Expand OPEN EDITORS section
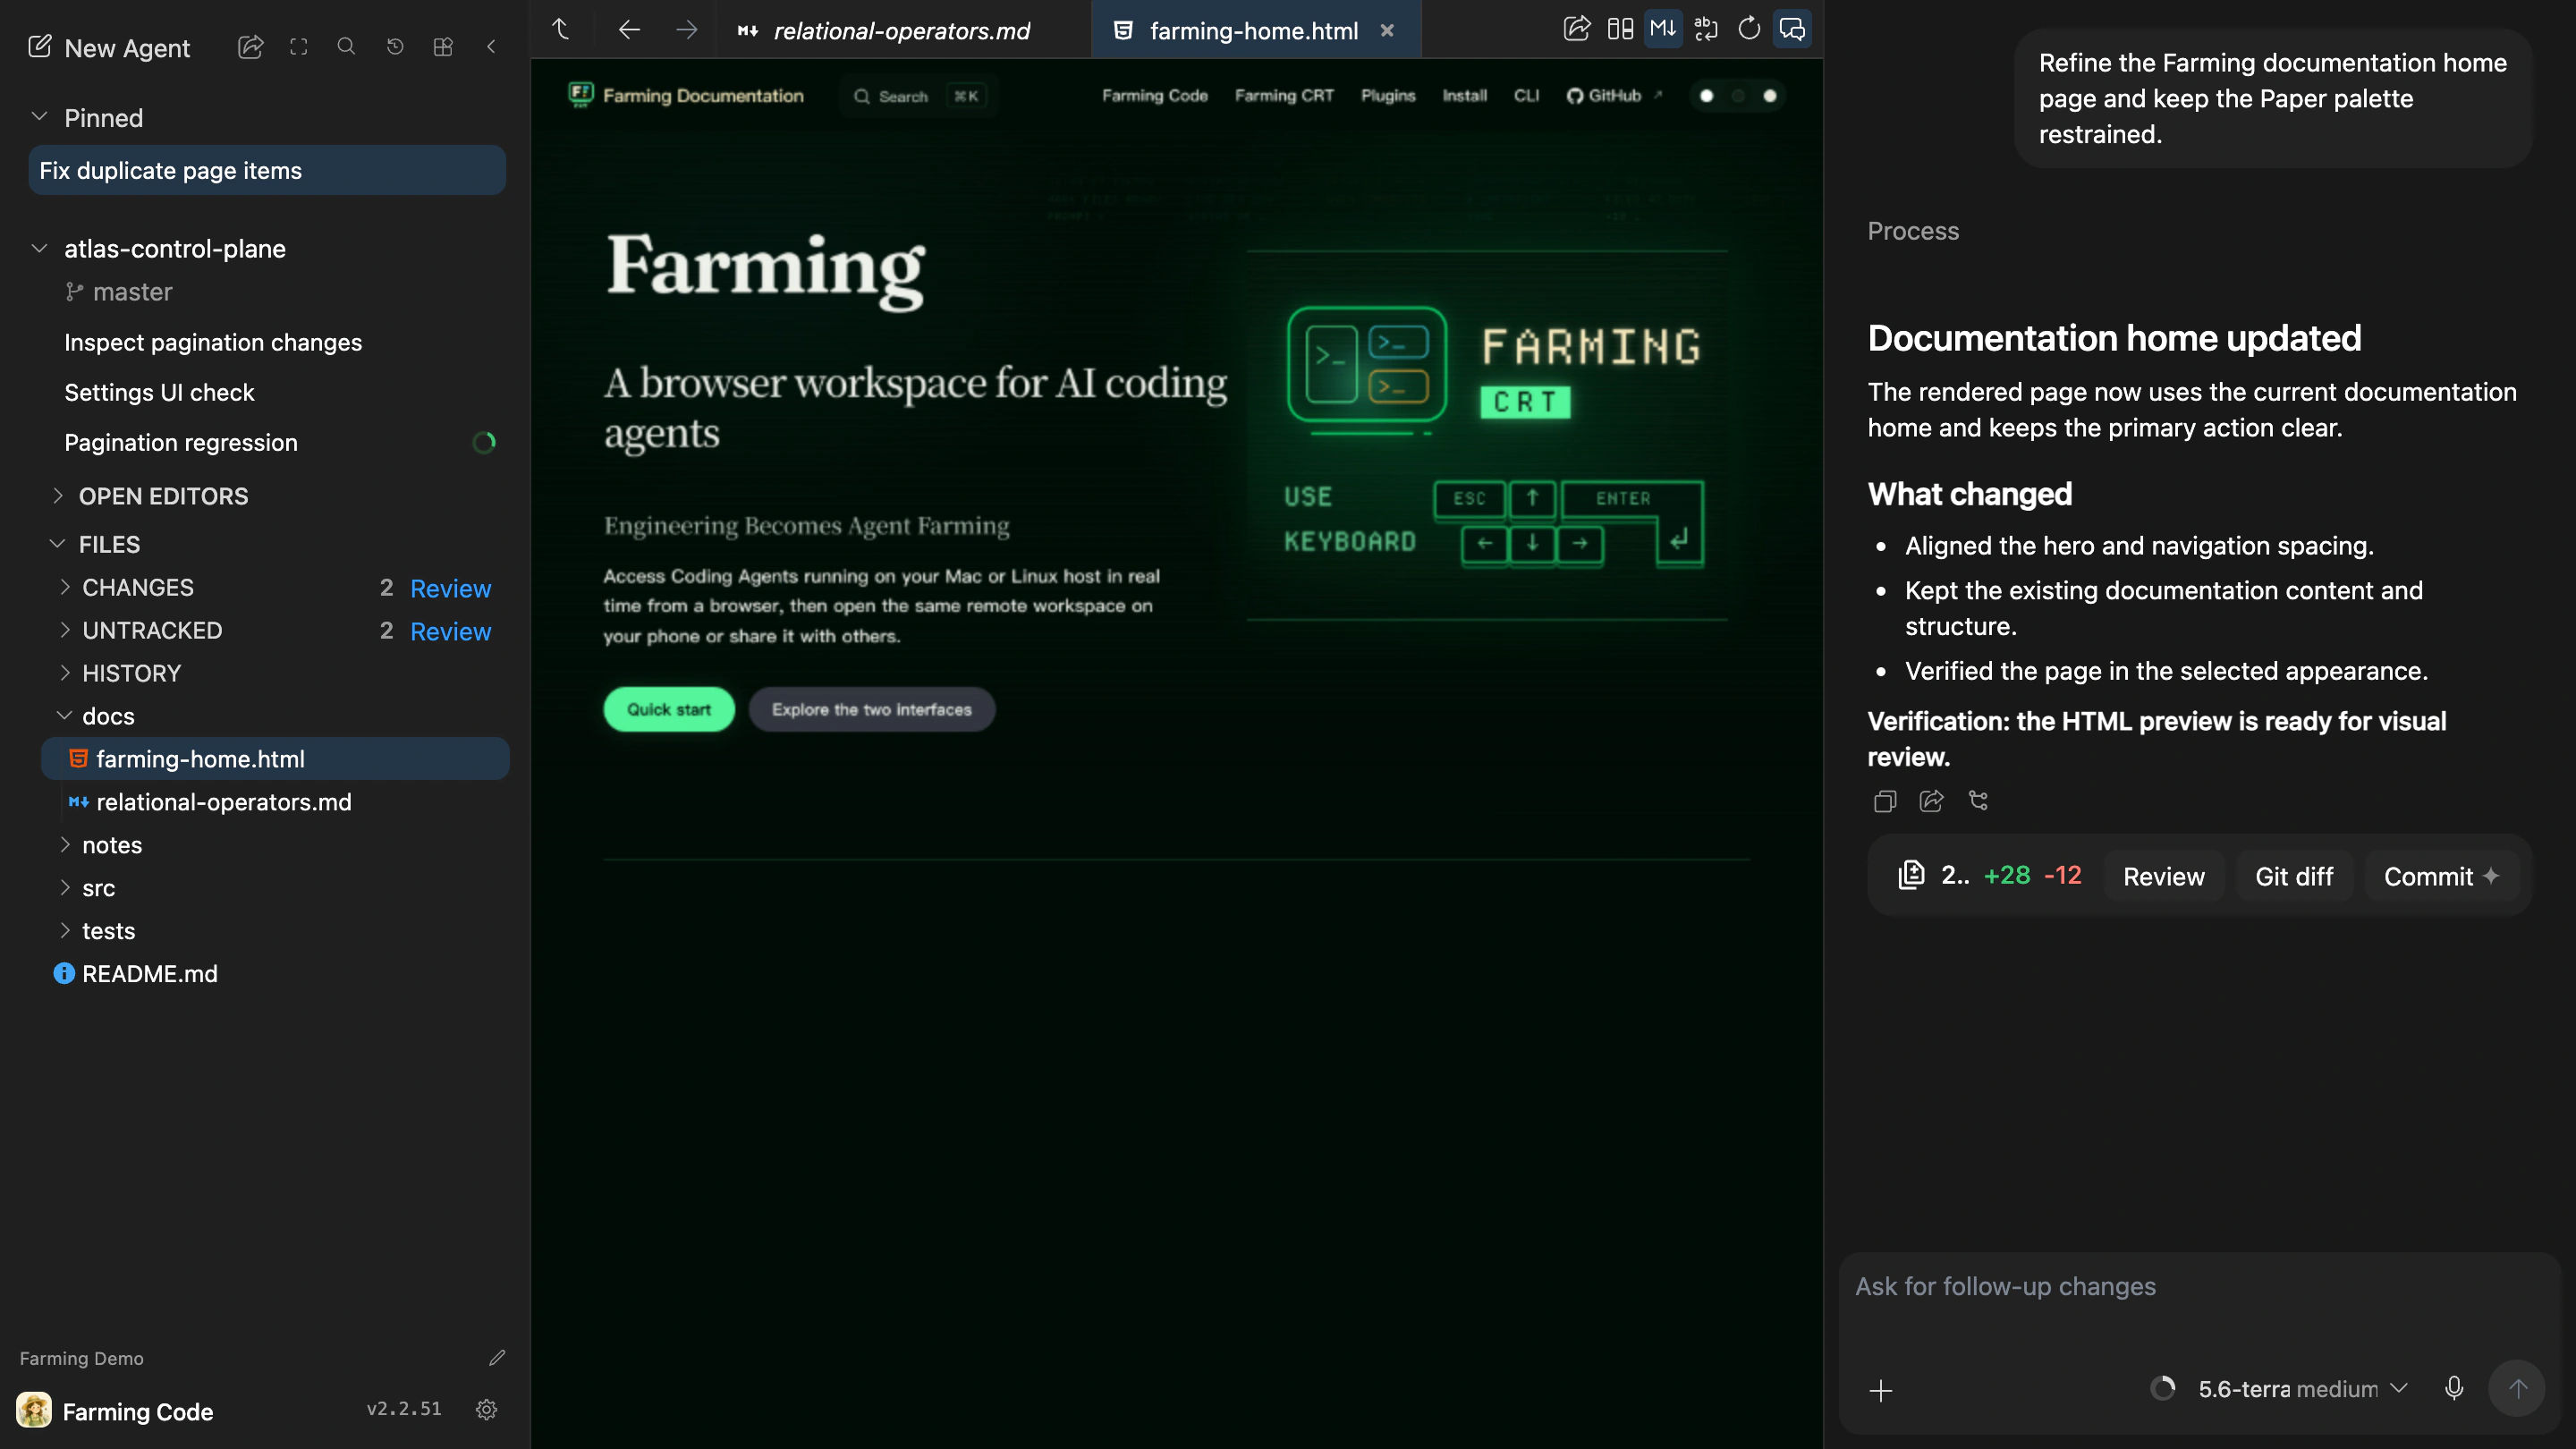The image size is (2576, 1449). tap(58, 496)
